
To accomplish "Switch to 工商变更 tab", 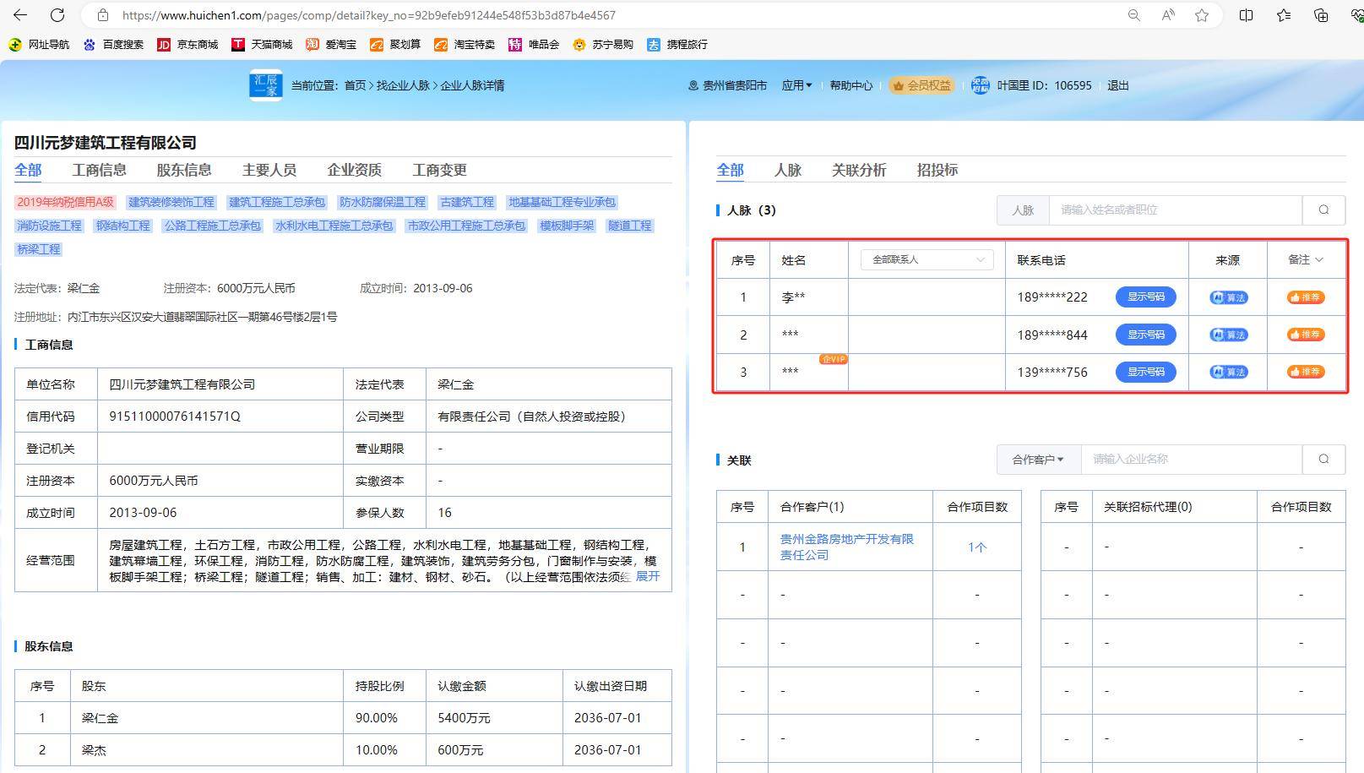I will click(439, 170).
